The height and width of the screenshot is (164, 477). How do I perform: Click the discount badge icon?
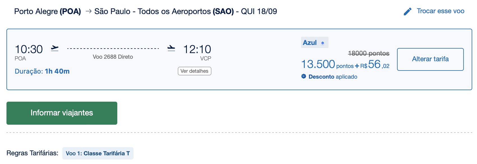click(304, 76)
